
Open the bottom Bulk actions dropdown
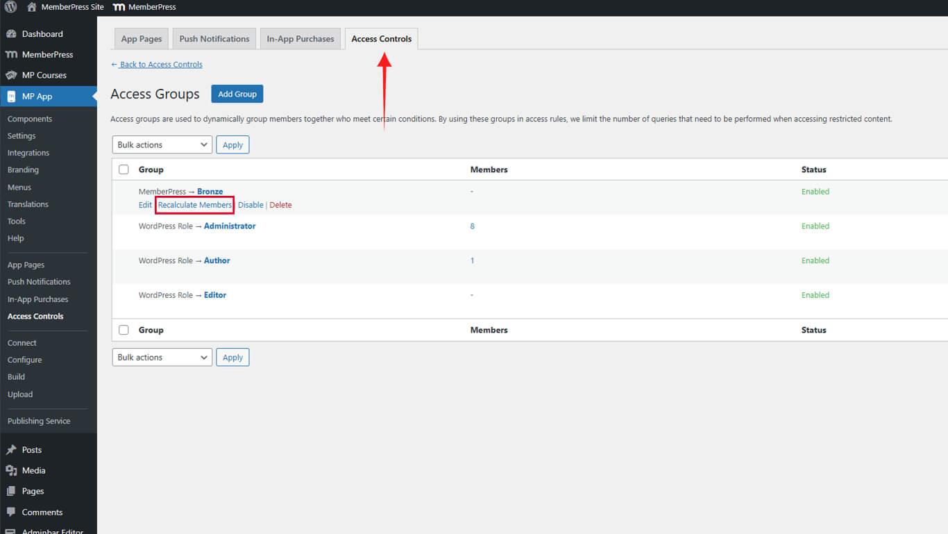pyautogui.click(x=162, y=357)
